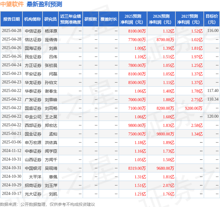Click target price 120.00
The width and height of the screenshot is (220, 207).
coord(213,116)
